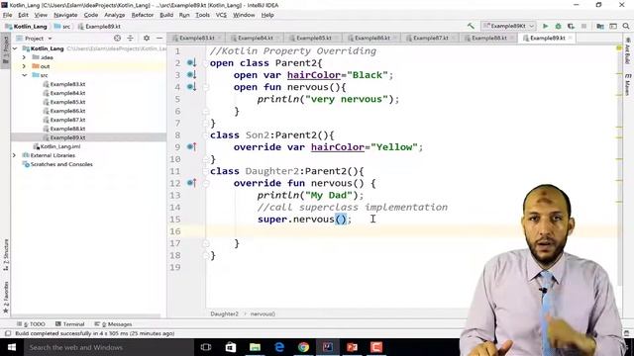634x356 pixels.
Task: Hide the Project tool window
Action: tap(159, 38)
